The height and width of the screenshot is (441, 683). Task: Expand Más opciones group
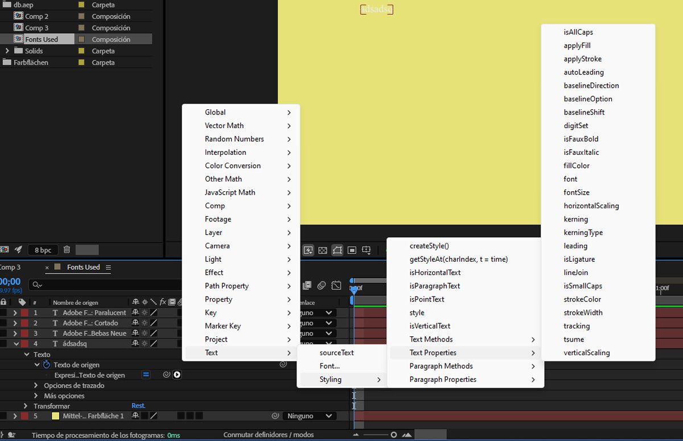(37, 395)
